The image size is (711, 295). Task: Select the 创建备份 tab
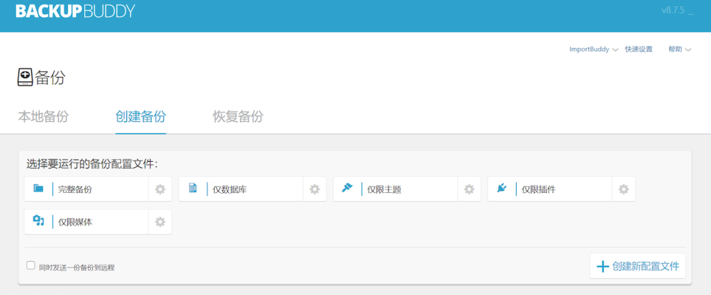[141, 117]
